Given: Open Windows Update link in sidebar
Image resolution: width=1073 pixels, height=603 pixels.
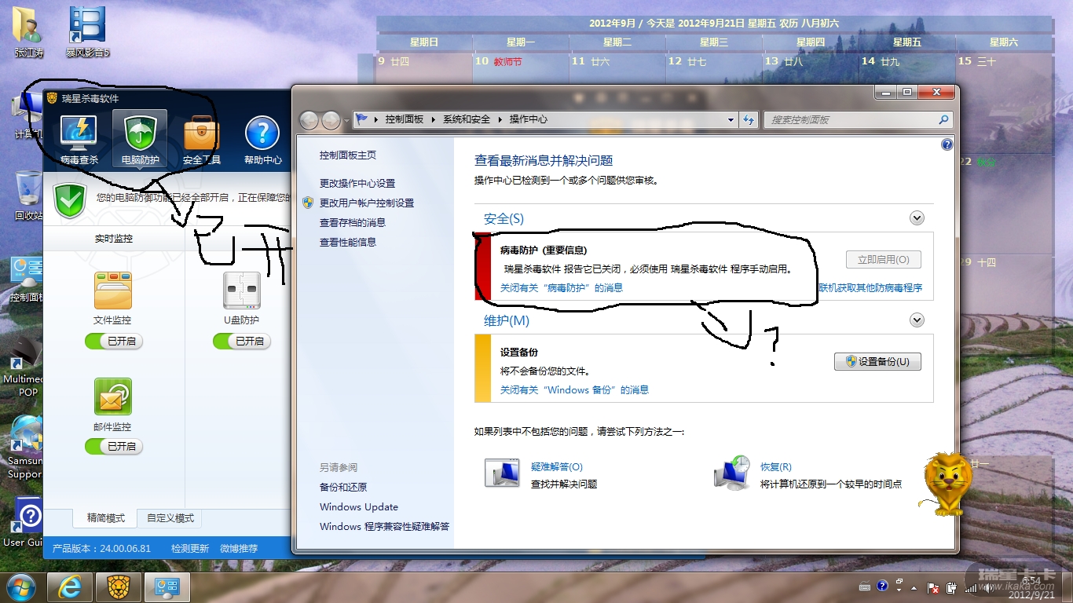Looking at the screenshot, I should pyautogui.click(x=359, y=507).
